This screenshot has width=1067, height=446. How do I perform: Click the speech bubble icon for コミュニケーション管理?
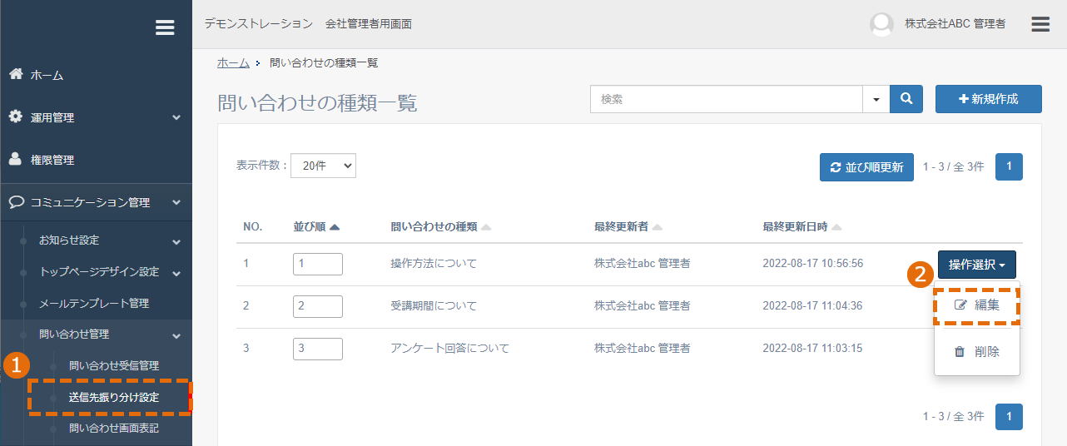pyautogui.click(x=16, y=202)
